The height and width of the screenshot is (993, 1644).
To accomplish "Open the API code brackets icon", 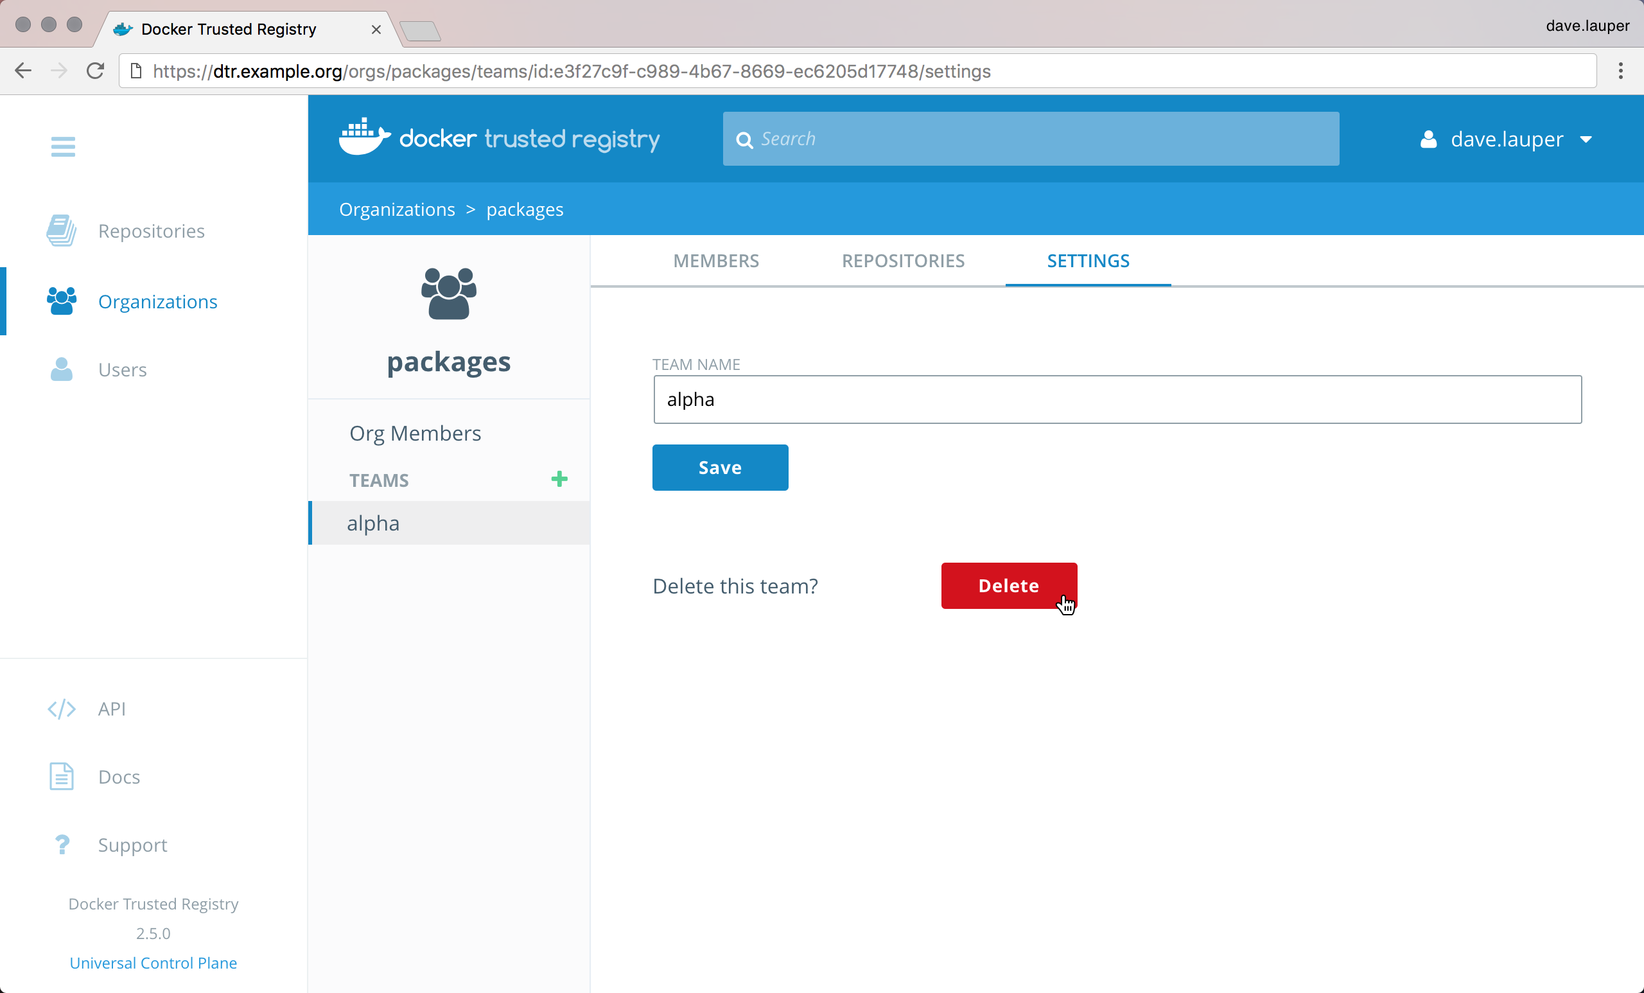I will click(62, 708).
